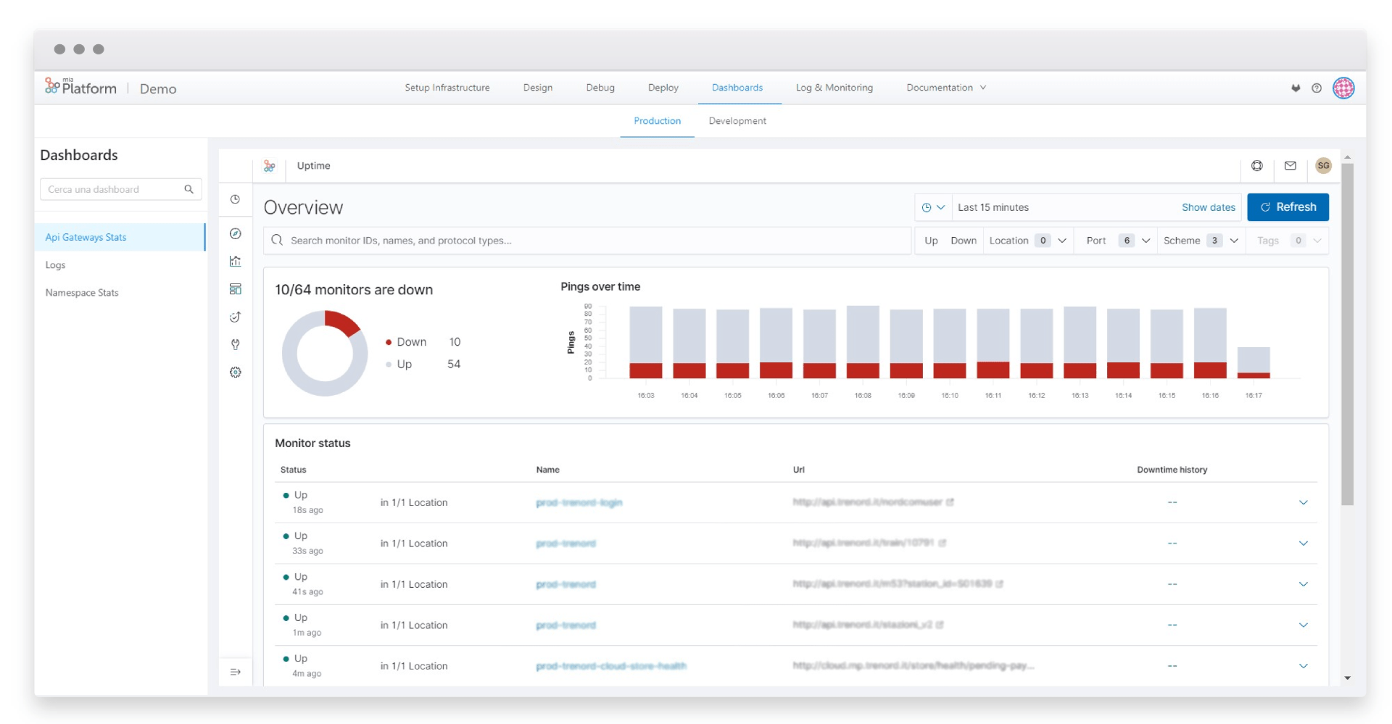The image size is (1392, 724).
Task: Click the Show dates link
Action: tap(1207, 207)
